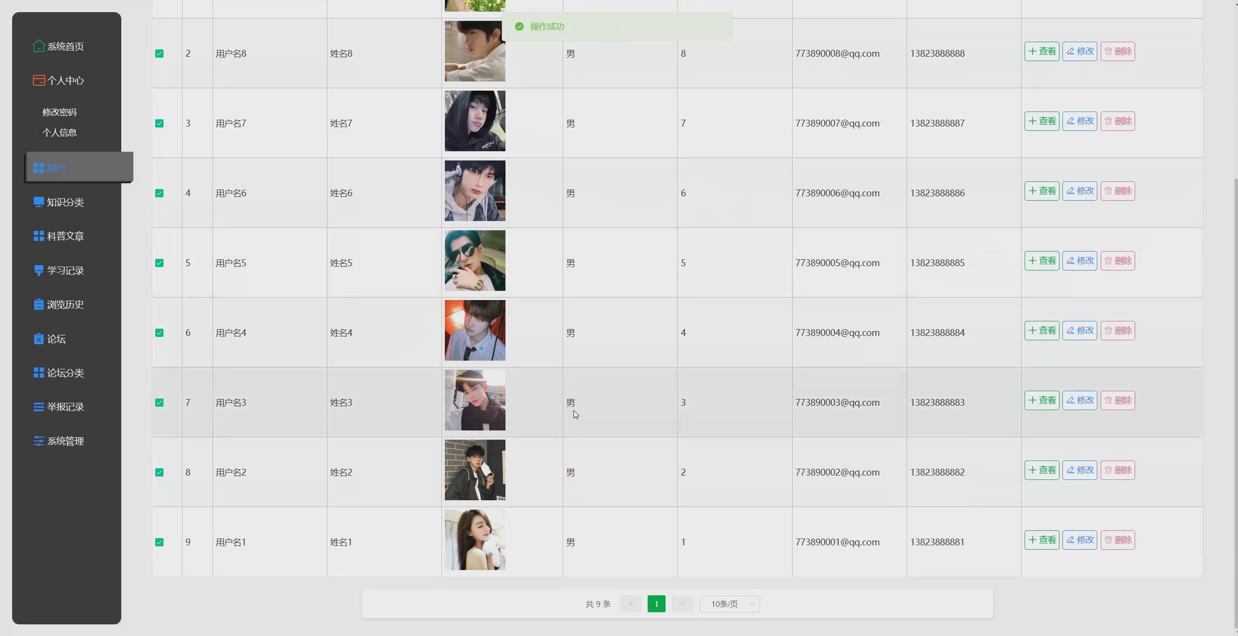Open the 10条/页 page size dropdown
Image resolution: width=1238 pixels, height=636 pixels.
tap(729, 604)
